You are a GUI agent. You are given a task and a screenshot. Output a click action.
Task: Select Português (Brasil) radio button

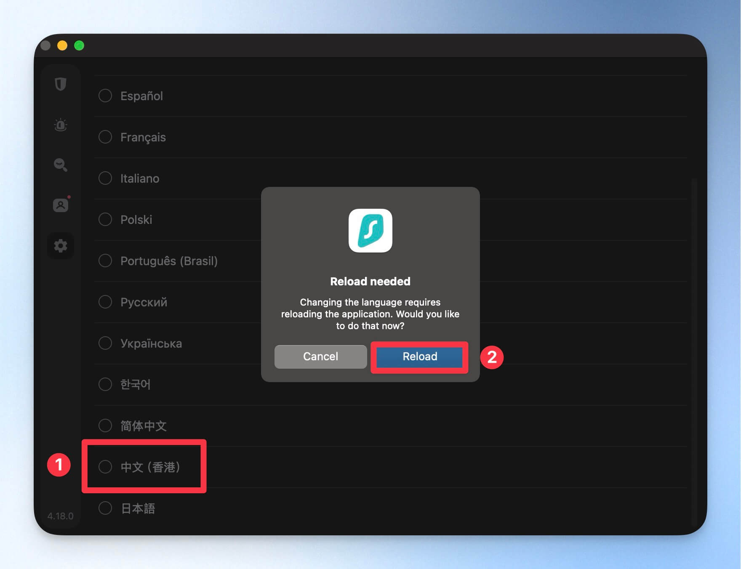pos(105,261)
